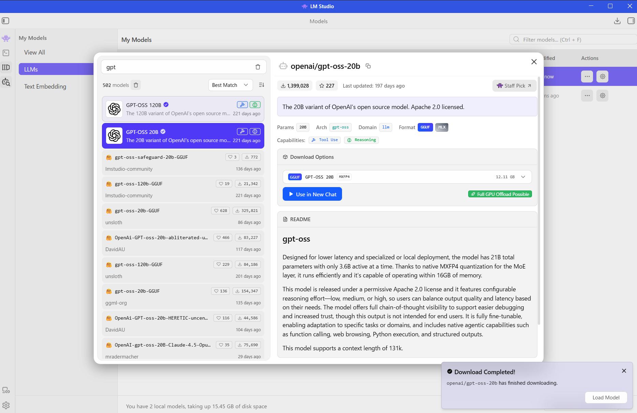Open app settings gear at bottom left

[x=6, y=405]
